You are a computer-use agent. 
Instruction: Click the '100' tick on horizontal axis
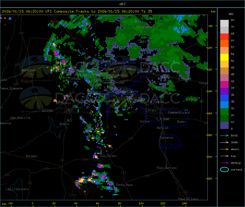(141, 203)
